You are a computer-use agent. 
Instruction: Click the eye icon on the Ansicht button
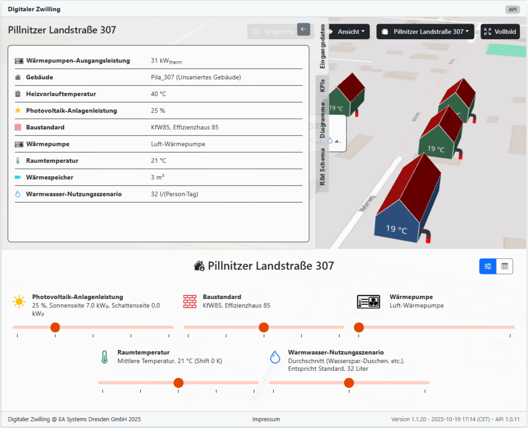pos(331,31)
